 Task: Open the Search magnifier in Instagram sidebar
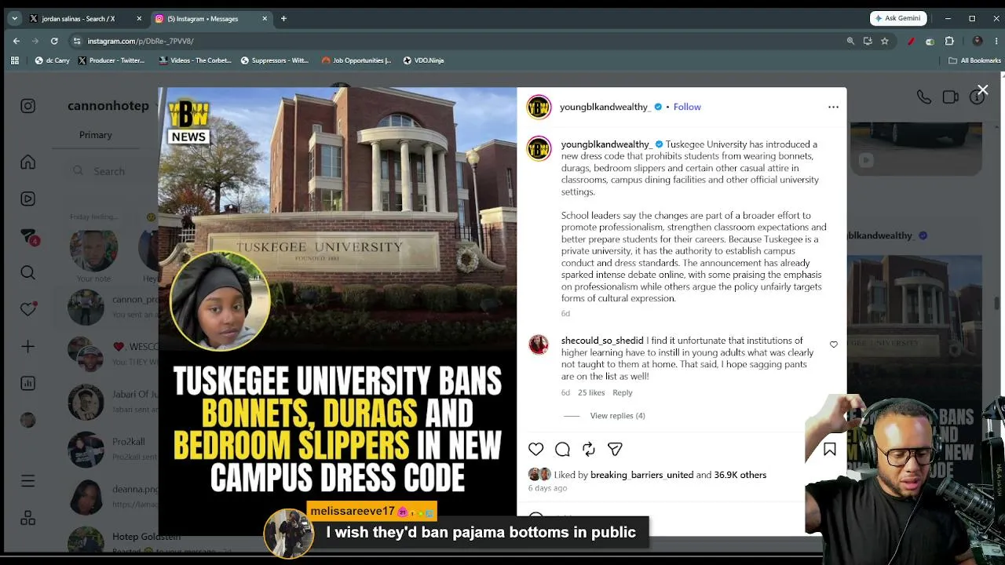pos(28,272)
